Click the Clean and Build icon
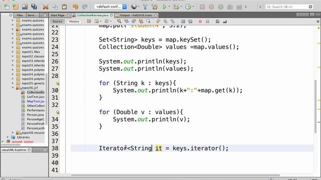Viewport: 321px width, 180px height. click(x=154, y=6)
